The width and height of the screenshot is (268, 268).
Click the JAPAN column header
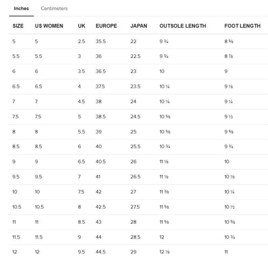point(139,26)
